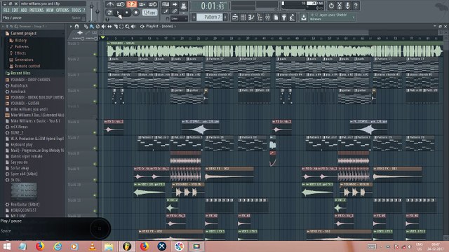449x252 pixels.
Task: Toggle the auto-scroll arrow icon
Action: (x=175, y=4)
